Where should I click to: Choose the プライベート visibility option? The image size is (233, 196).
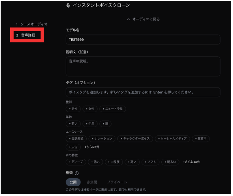(x=117, y=182)
